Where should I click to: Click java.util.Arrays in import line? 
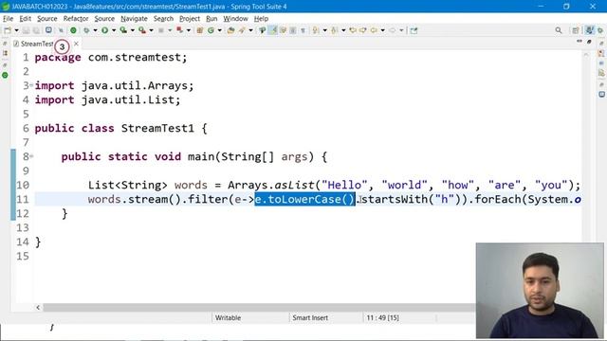tap(135, 85)
